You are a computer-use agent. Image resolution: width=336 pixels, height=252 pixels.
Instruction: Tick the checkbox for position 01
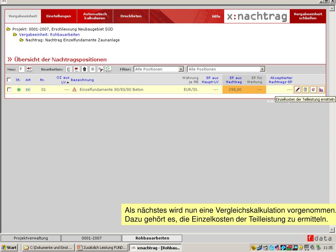pos(9,90)
